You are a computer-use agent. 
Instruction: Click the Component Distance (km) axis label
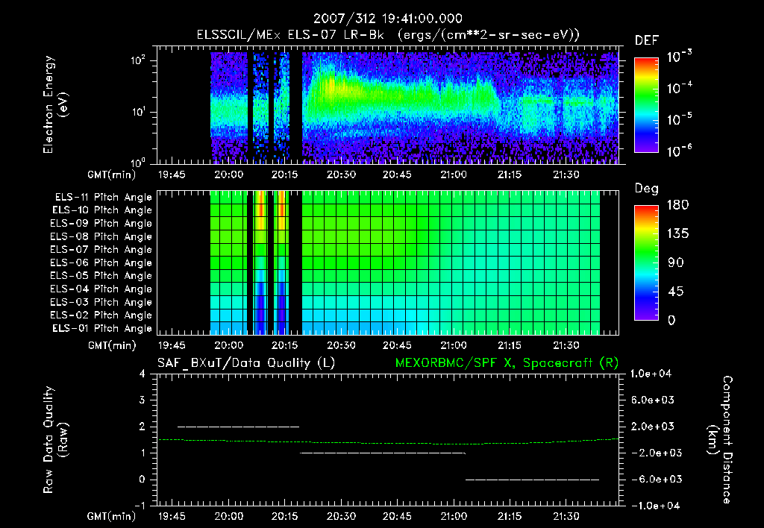coord(720,440)
